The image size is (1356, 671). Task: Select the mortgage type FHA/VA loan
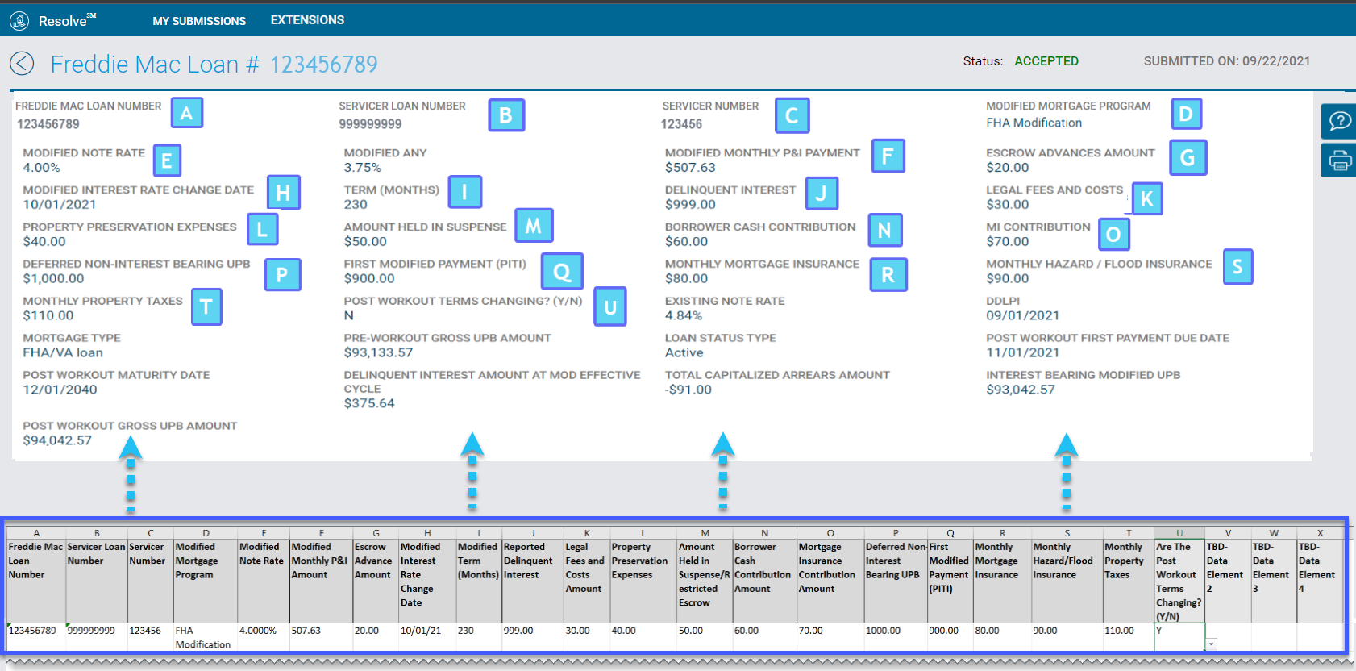[63, 353]
